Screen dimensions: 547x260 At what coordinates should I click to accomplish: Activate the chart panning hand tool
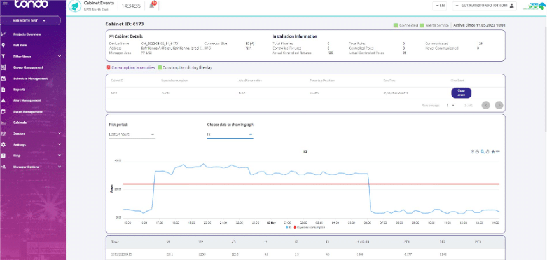pos(488,151)
